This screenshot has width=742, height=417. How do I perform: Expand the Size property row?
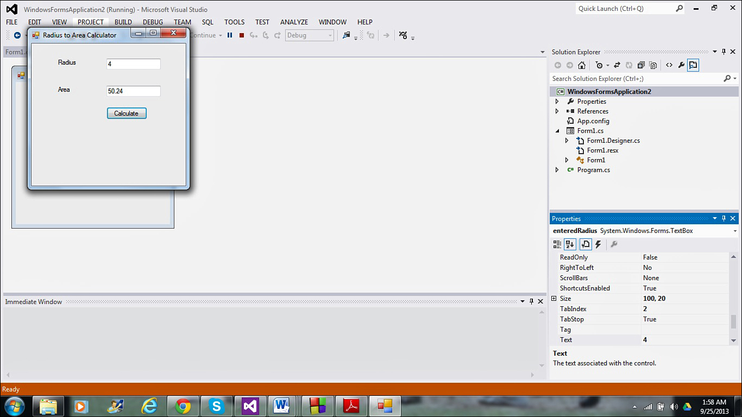(554, 299)
